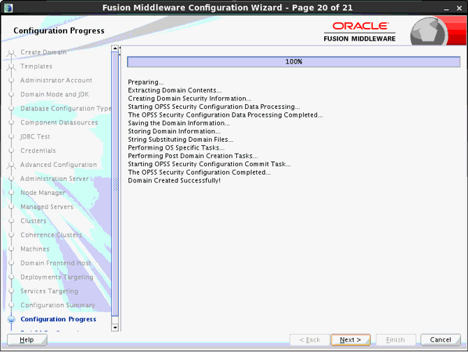Viewport: 468px width, 352px height.
Task: Select the Create Domain step
Action: pos(43,52)
